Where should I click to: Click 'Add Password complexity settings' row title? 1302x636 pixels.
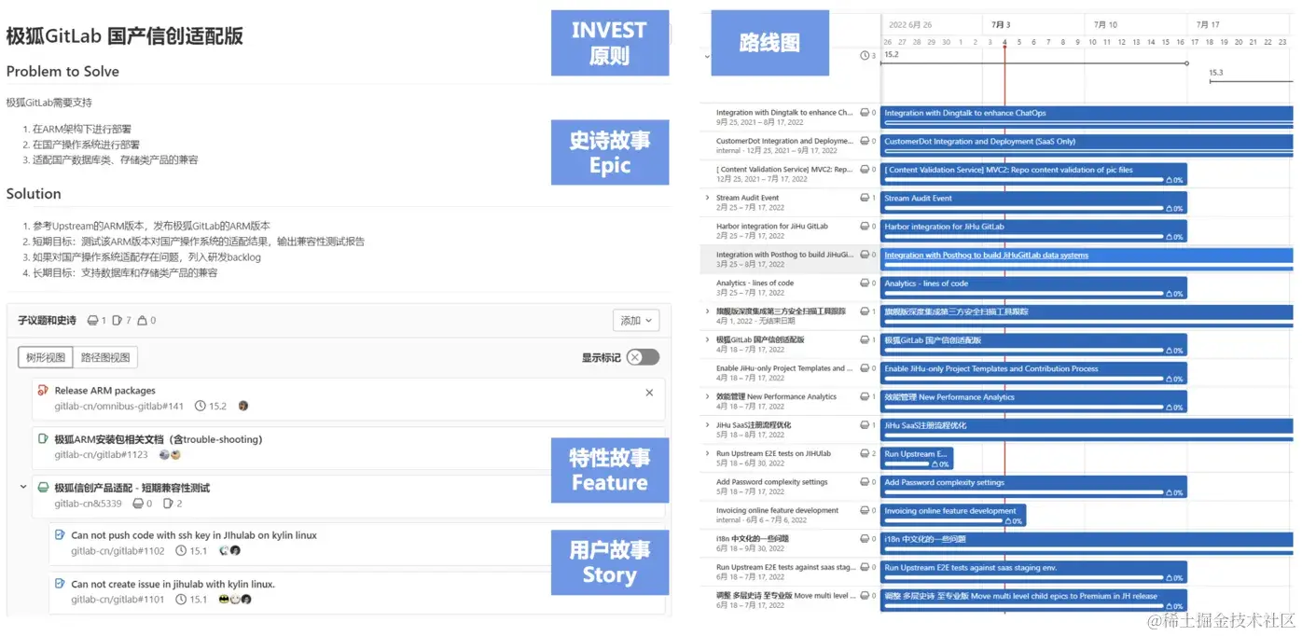click(772, 482)
